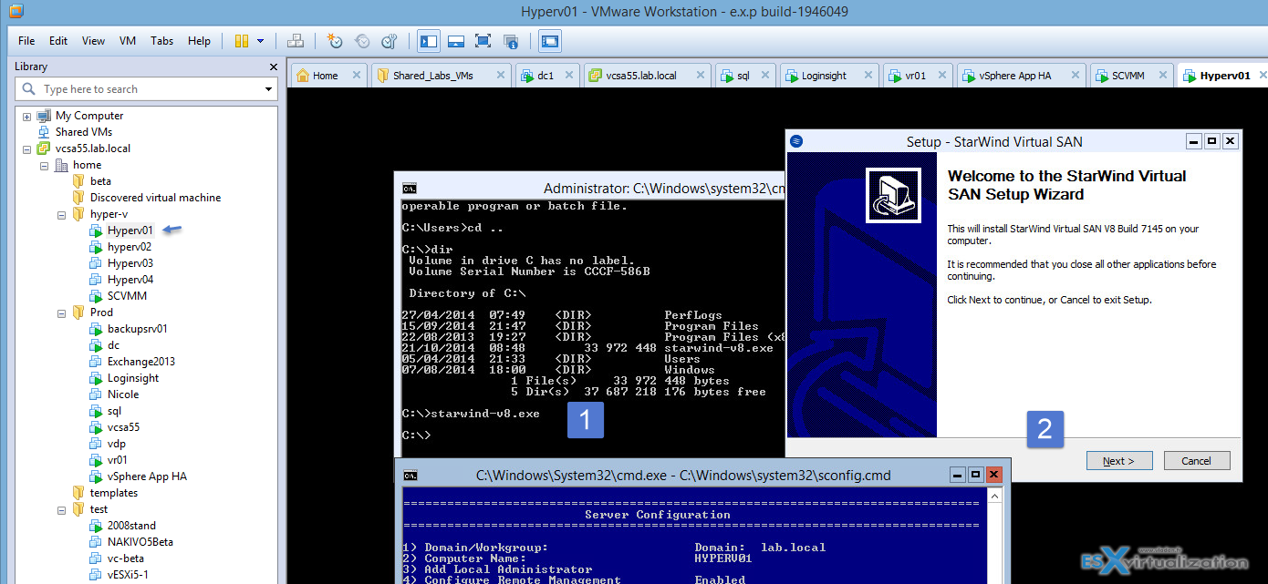Select Loginsight in the Library tree
Viewport: 1268px width, 584px height.
(132, 378)
